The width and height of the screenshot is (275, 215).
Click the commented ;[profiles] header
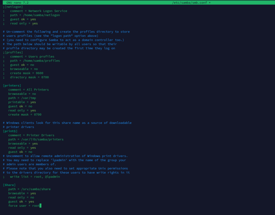[x=13, y=52]
